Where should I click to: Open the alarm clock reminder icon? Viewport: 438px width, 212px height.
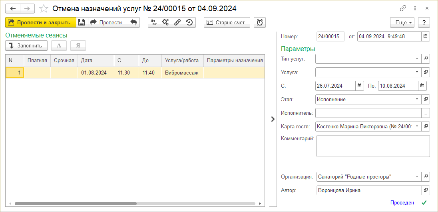(x=260, y=23)
